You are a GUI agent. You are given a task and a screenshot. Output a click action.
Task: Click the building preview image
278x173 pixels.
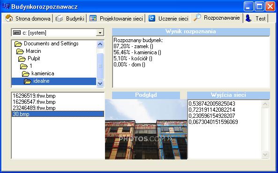[x=146, y=129]
